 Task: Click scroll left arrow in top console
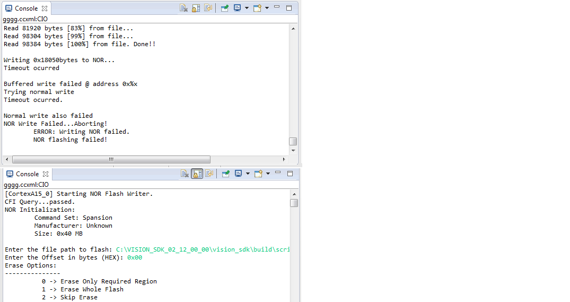pyautogui.click(x=7, y=159)
